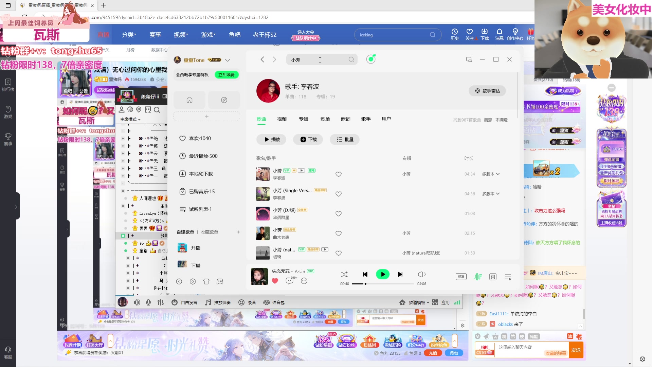The image size is (652, 367).
Task: Skip to next track
Action: point(400,274)
